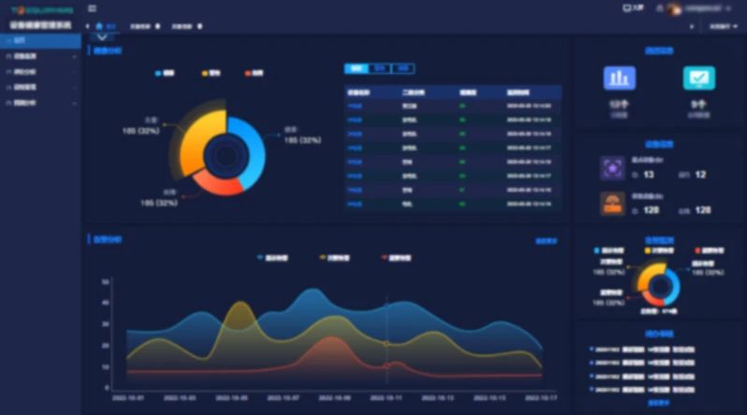Click the blue bar chart icon tile
The height and width of the screenshot is (415, 747).
click(620, 78)
